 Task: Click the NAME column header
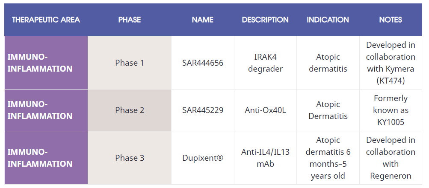(202, 20)
